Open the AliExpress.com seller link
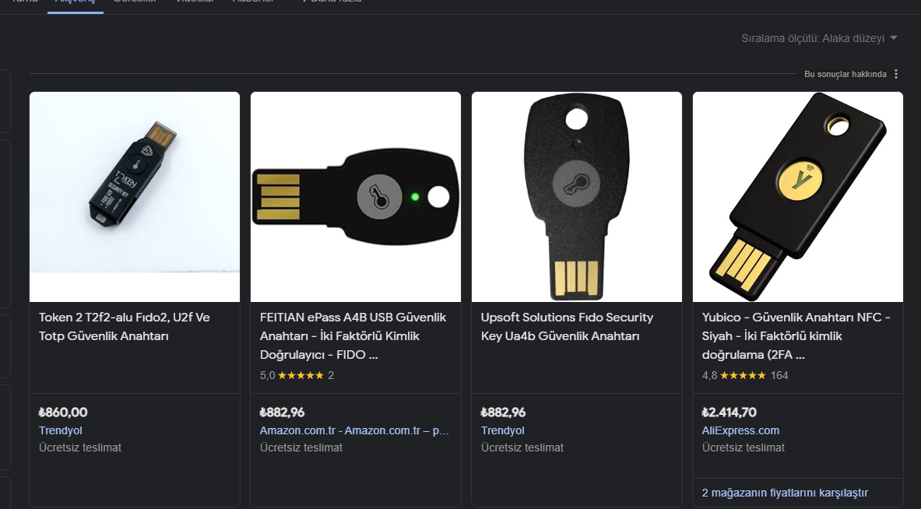This screenshot has width=921, height=509. [x=740, y=430]
